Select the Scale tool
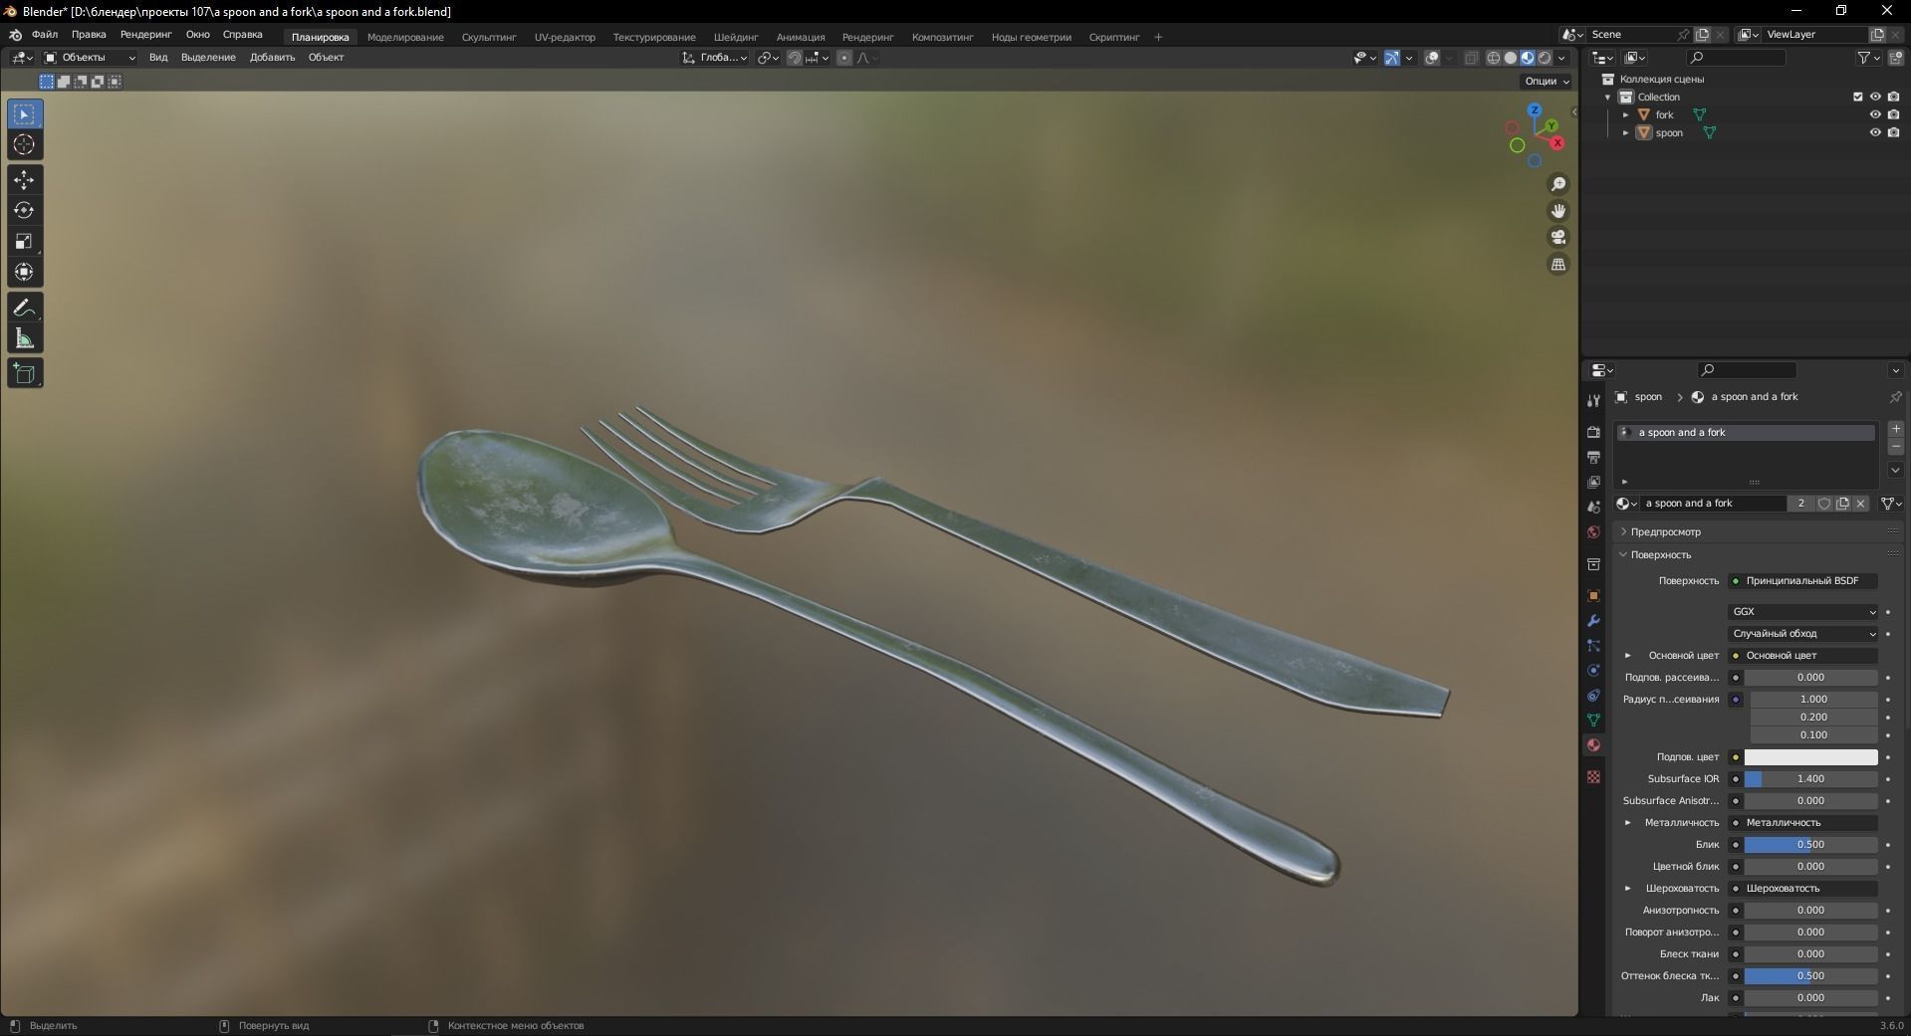This screenshot has height=1036, width=1911. coord(24,242)
